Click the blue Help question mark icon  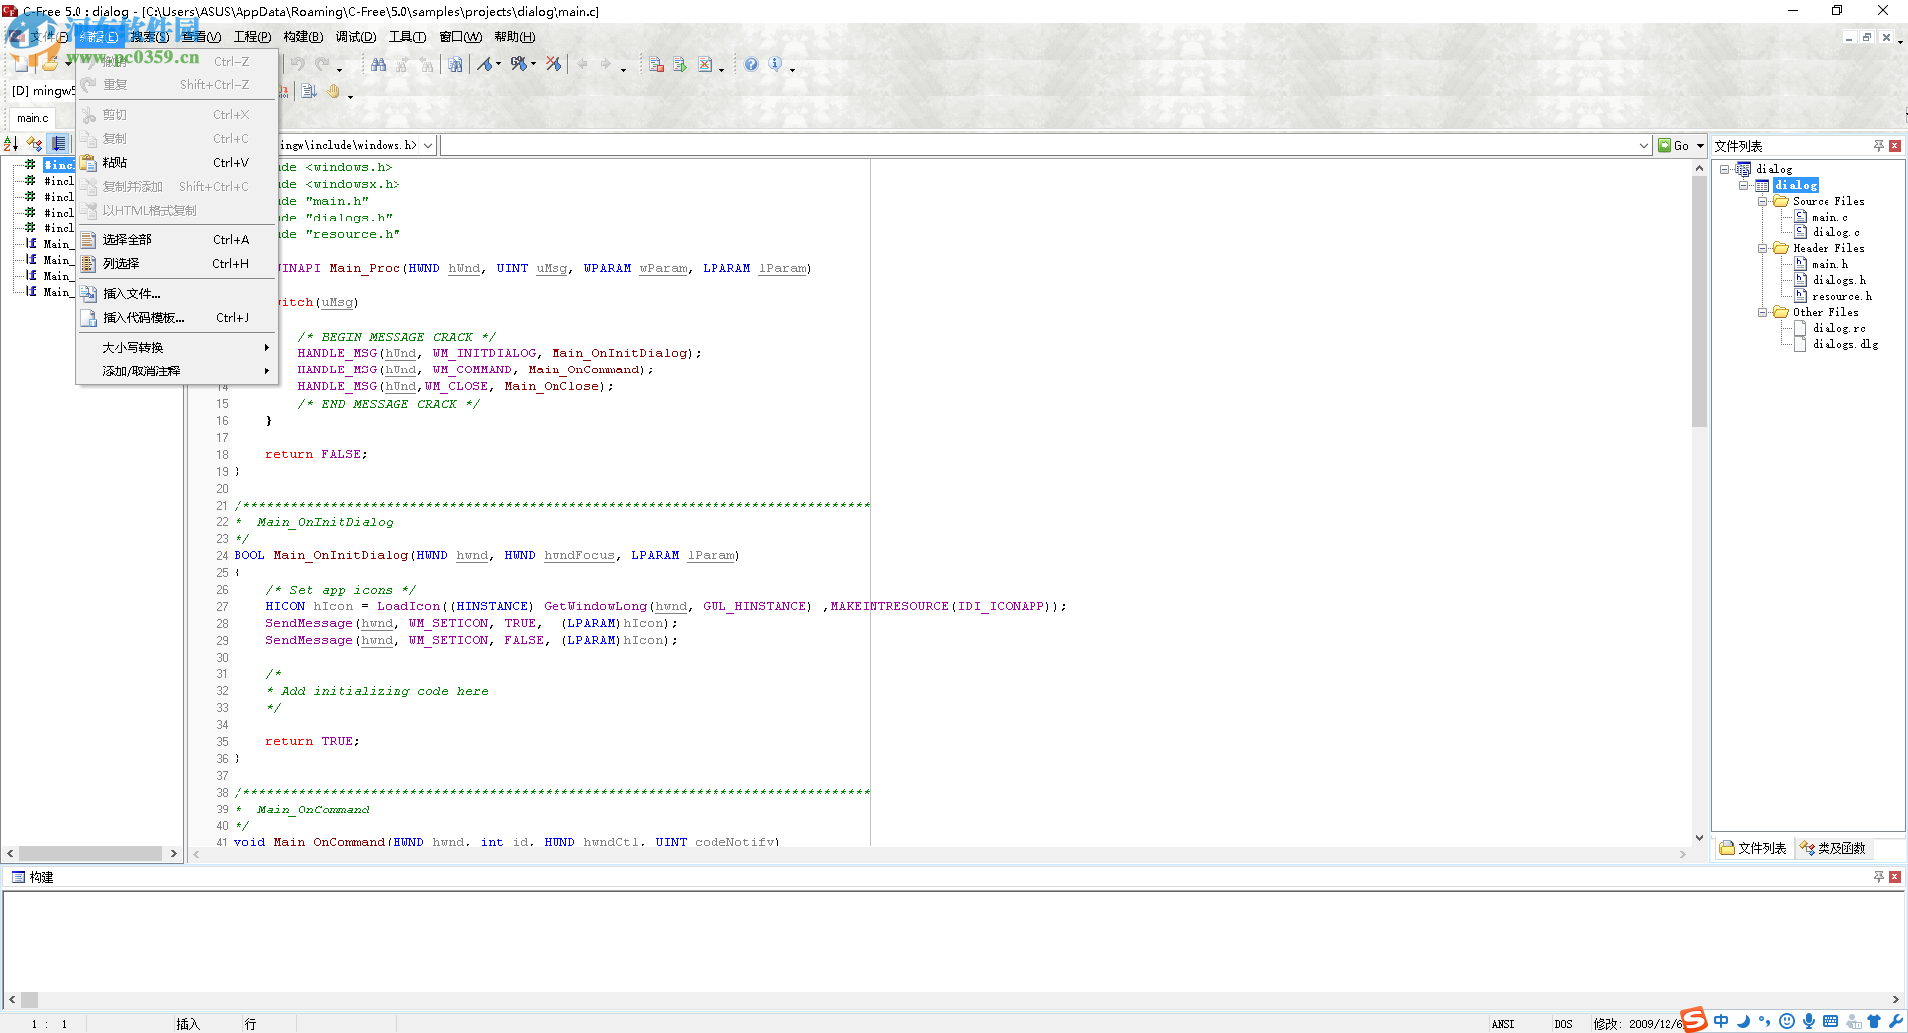[x=751, y=65]
